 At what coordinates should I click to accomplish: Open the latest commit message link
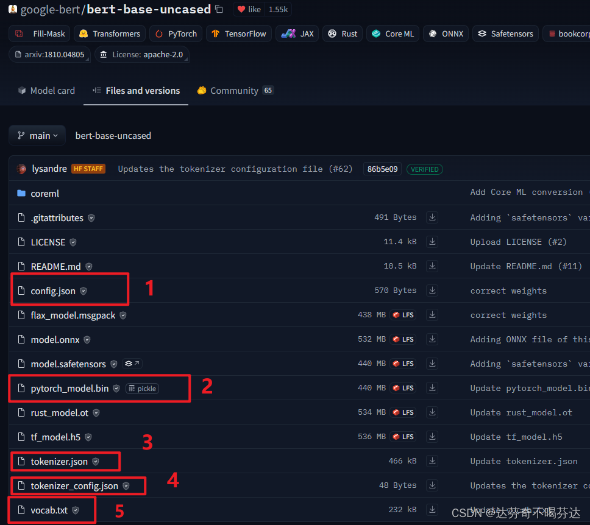[235, 169]
